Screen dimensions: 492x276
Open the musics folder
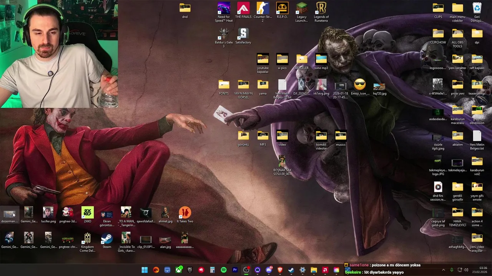point(341,138)
